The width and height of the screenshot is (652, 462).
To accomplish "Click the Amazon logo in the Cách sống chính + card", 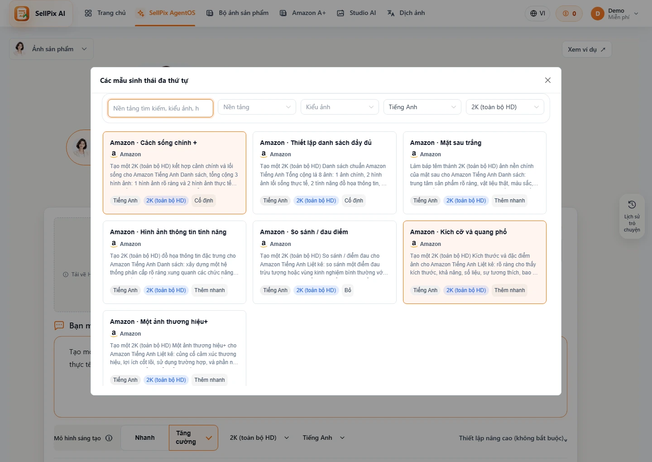I will click(x=114, y=154).
